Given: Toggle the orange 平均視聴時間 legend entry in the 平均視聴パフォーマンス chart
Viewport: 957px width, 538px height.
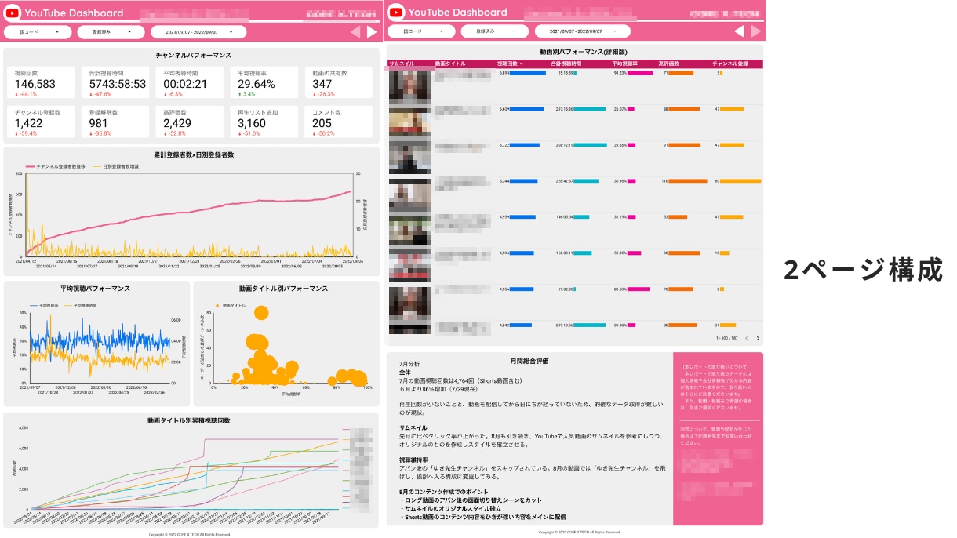Looking at the screenshot, I should (79, 304).
